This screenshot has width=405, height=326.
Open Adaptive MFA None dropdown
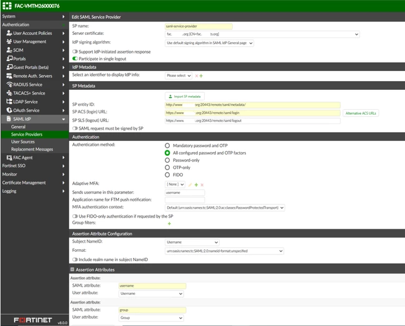coord(175,185)
